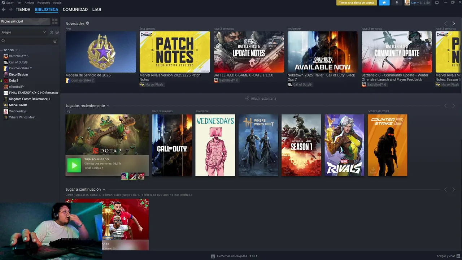Click the library search magnifier icon

(x=3, y=41)
